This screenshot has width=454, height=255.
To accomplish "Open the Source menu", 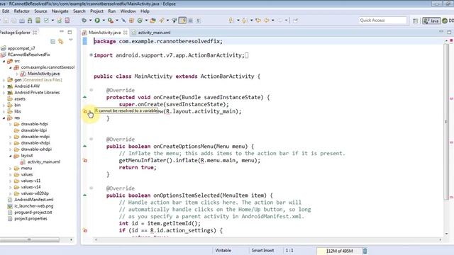I will coord(40,11).
